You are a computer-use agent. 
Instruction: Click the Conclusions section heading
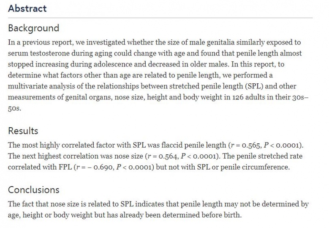pyautogui.click(x=33, y=190)
